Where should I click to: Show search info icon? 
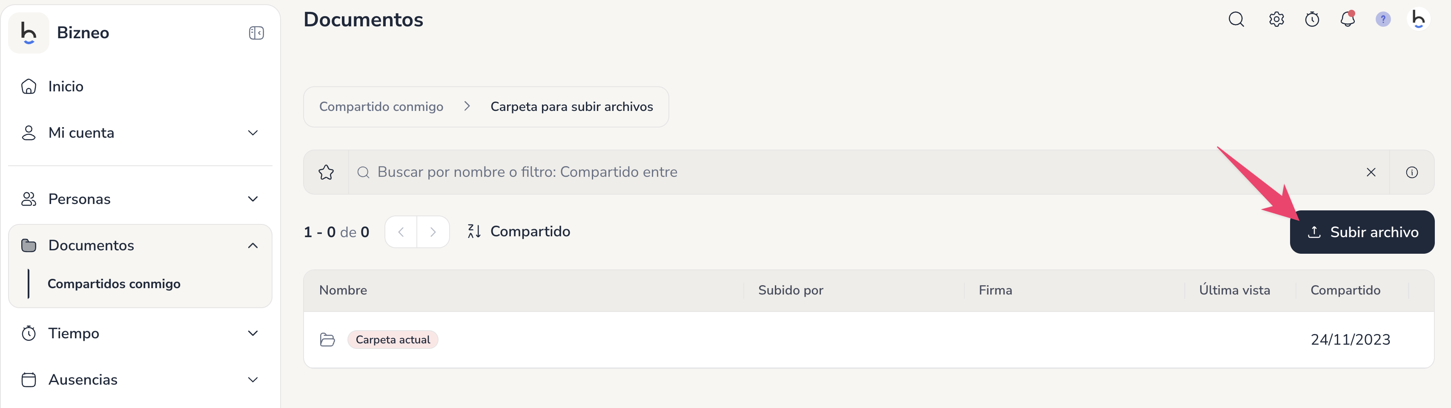1411,172
